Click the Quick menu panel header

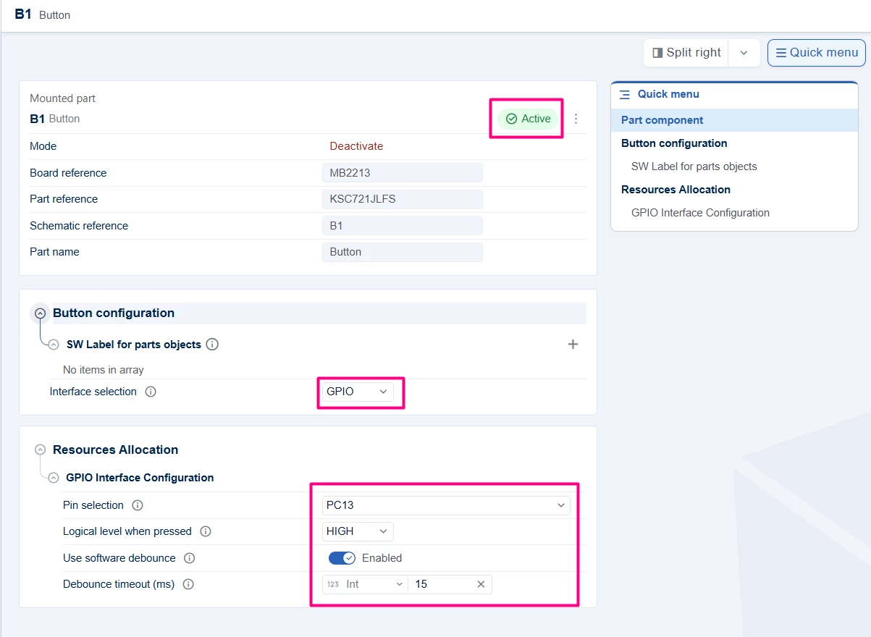734,94
